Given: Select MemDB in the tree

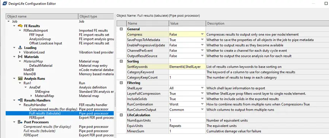Looking at the screenshot, I should 30,74.
